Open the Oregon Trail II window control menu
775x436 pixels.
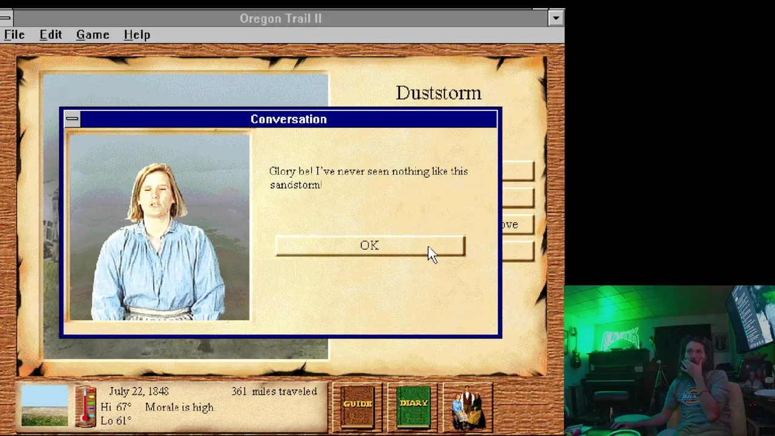coord(5,18)
